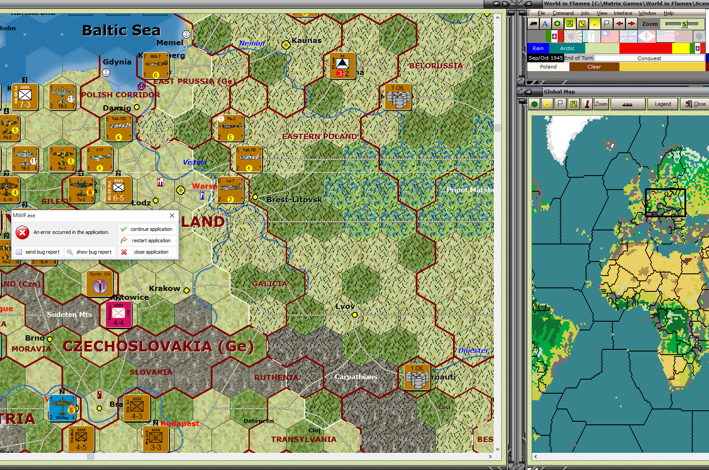Screen dimensions: 709x470
Task: Click sun weather icon in Global Map toolbar
Action: (547, 104)
